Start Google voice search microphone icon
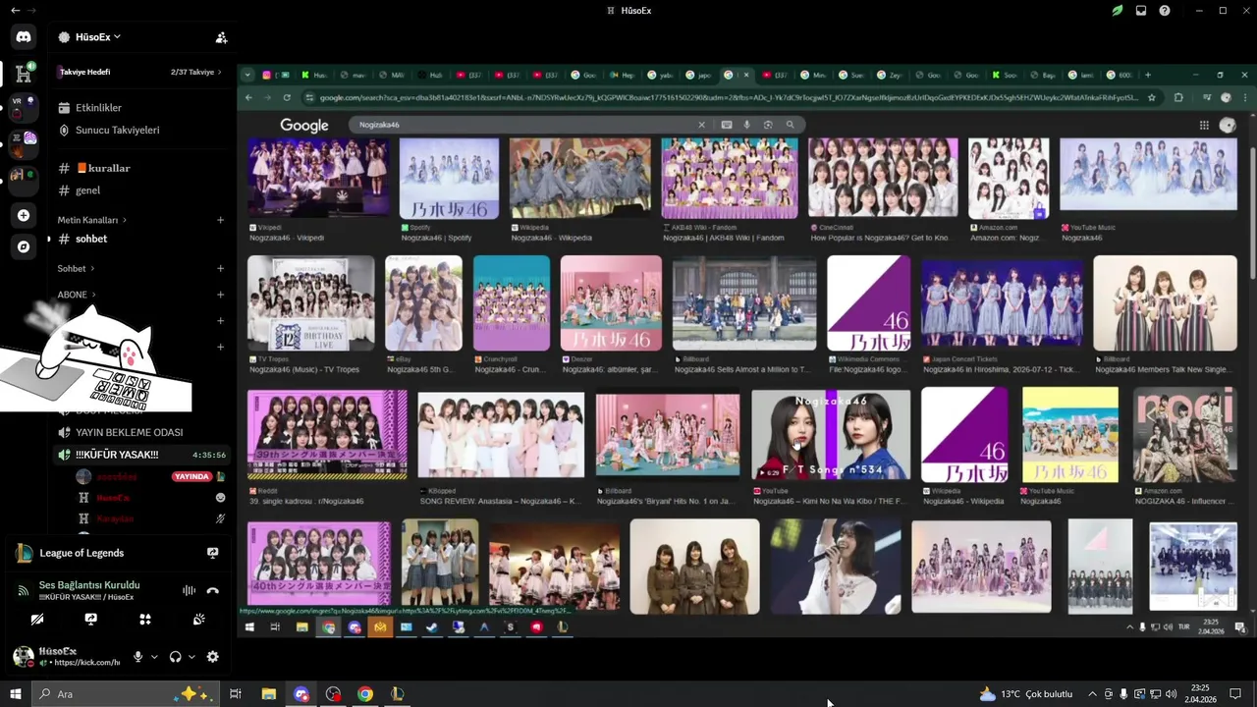 (746, 125)
